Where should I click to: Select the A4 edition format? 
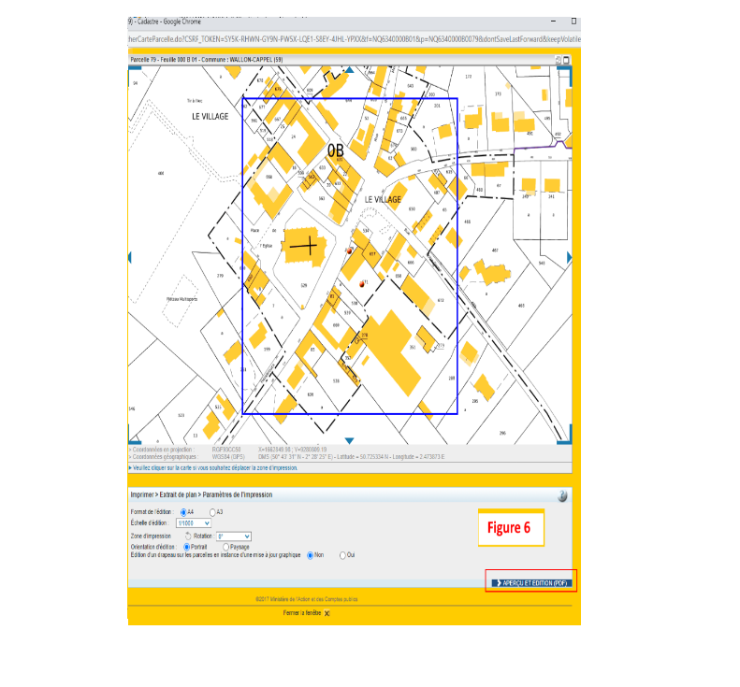click(x=183, y=512)
